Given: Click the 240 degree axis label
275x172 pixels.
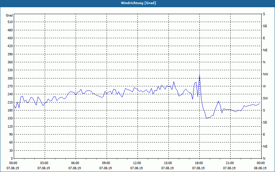Looking at the screenshot, I should point(10,94).
